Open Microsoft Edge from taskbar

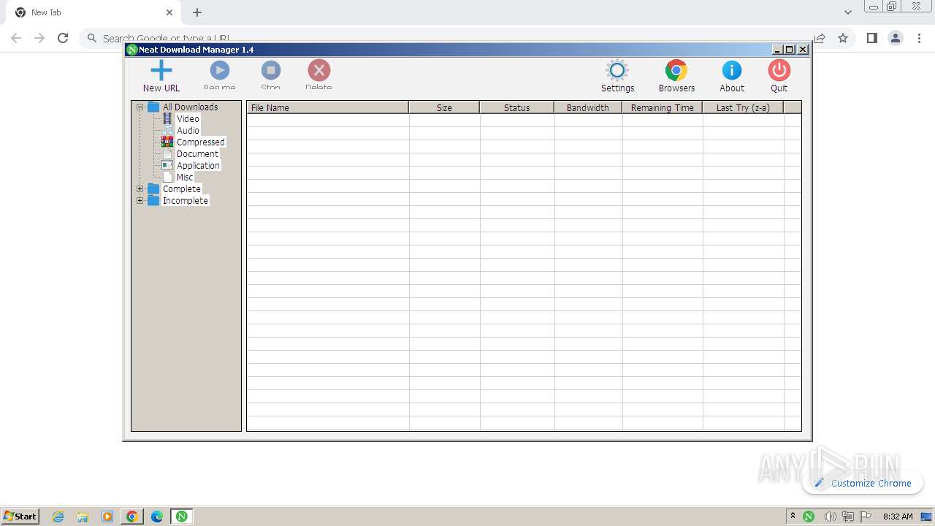click(x=156, y=517)
